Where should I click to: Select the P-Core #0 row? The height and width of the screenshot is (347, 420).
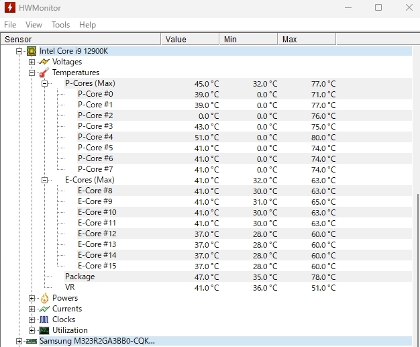[244, 94]
